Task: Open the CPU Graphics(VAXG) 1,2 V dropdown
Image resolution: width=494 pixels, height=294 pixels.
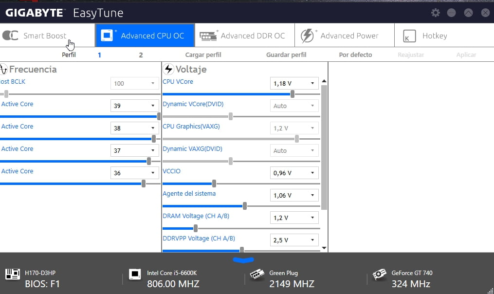Action: 294,128
